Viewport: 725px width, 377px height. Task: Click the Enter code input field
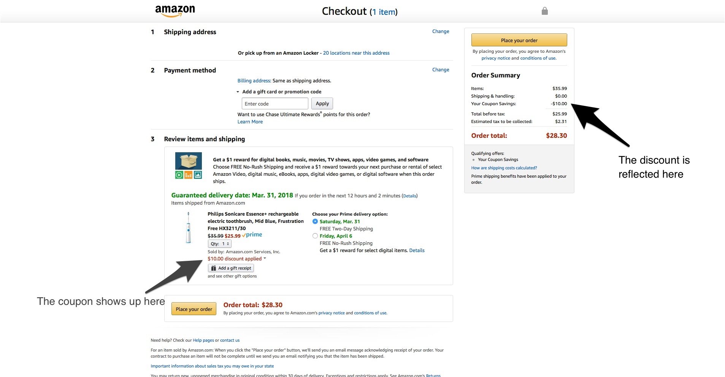275,104
